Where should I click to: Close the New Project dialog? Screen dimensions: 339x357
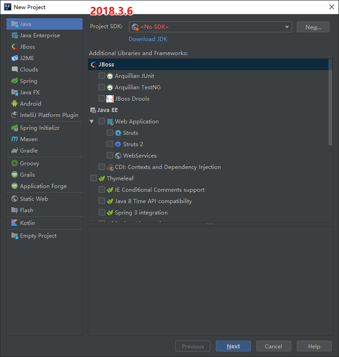click(x=331, y=7)
